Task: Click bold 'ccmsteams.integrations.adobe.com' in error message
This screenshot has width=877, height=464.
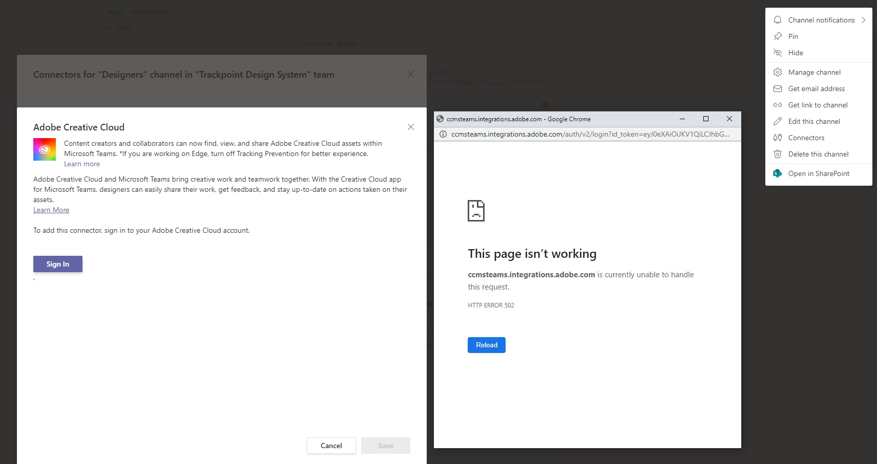Action: (x=531, y=275)
